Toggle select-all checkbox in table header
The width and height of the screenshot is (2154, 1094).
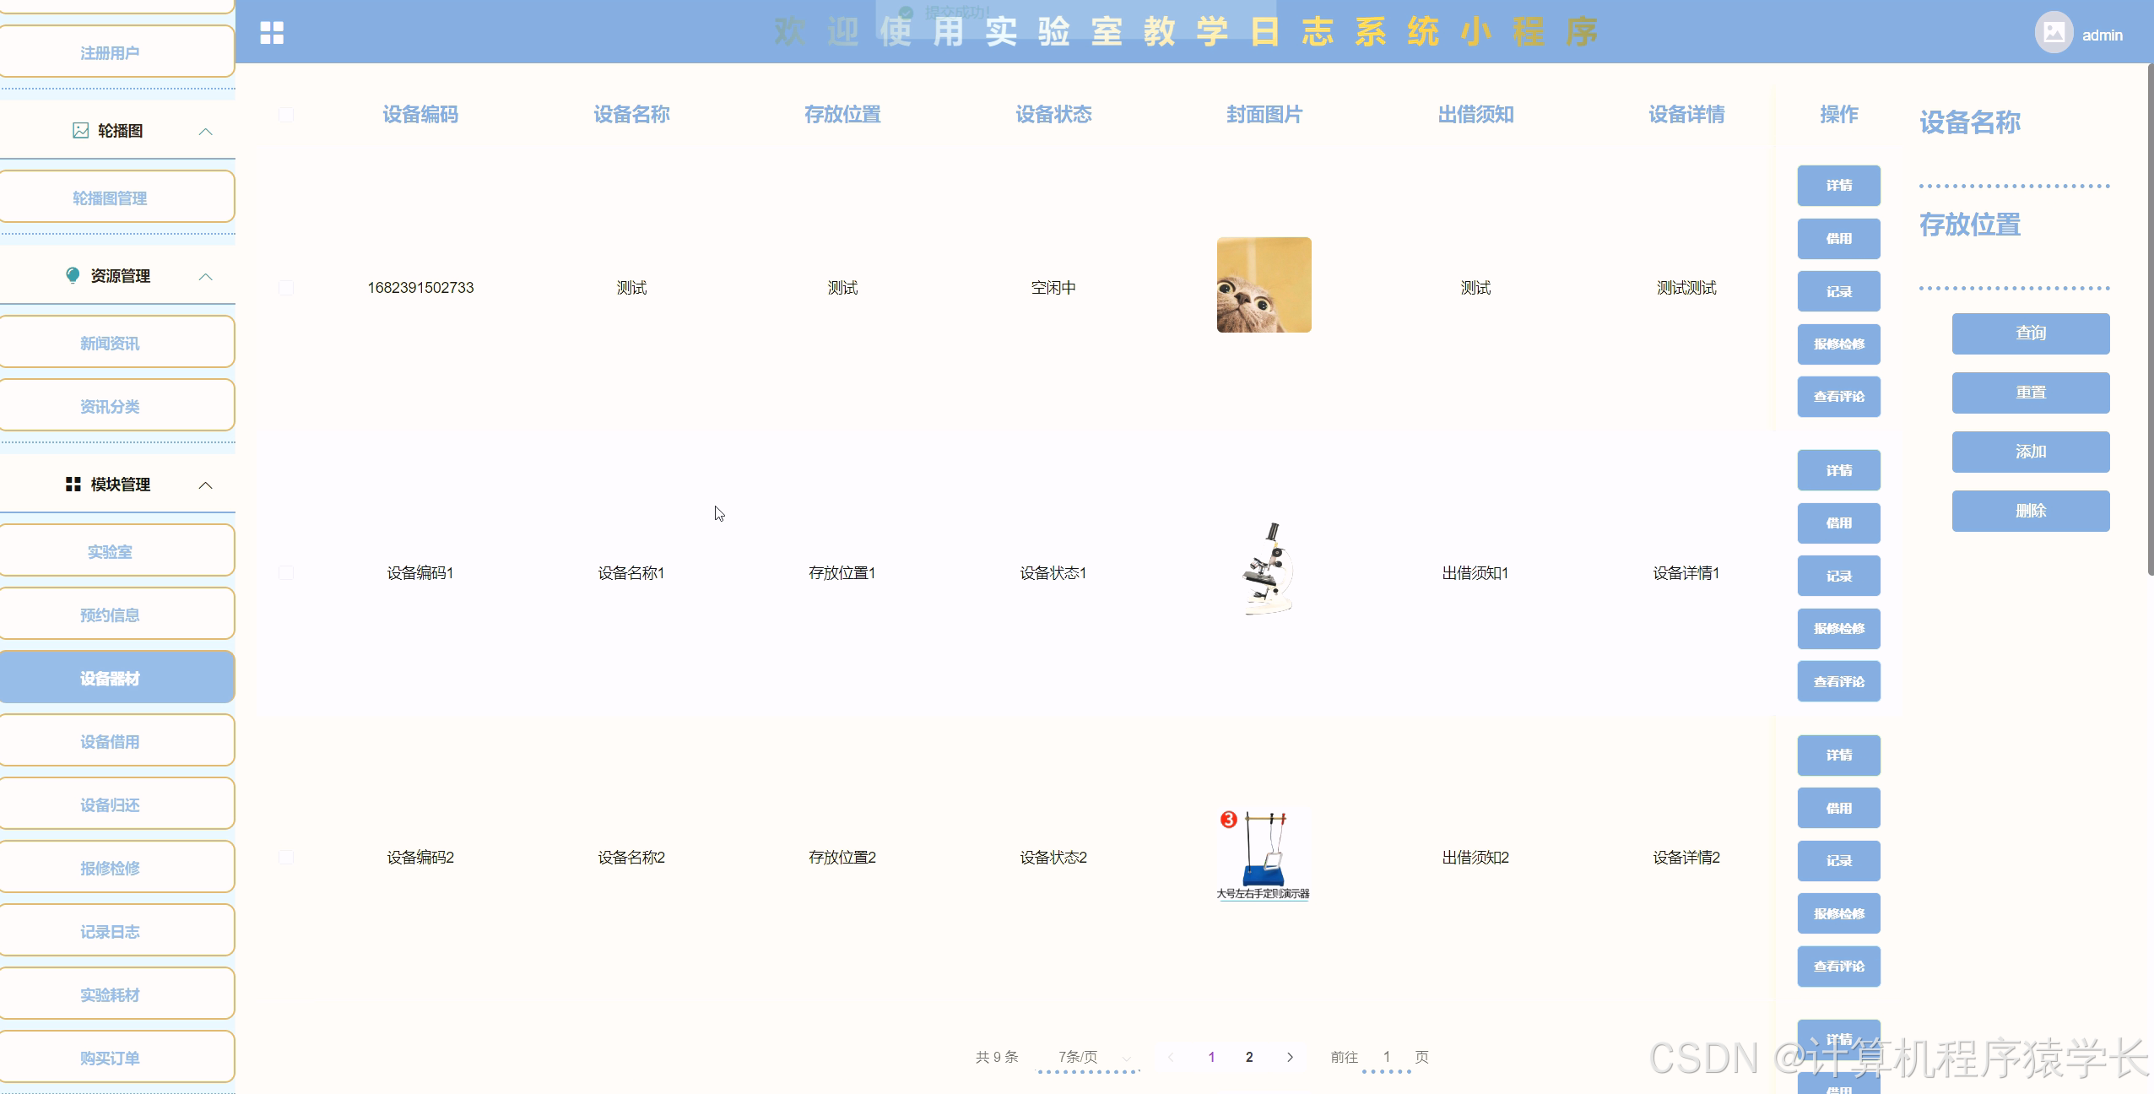[286, 115]
